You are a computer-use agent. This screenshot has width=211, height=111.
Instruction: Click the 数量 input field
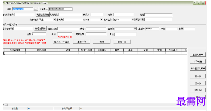[189, 29]
